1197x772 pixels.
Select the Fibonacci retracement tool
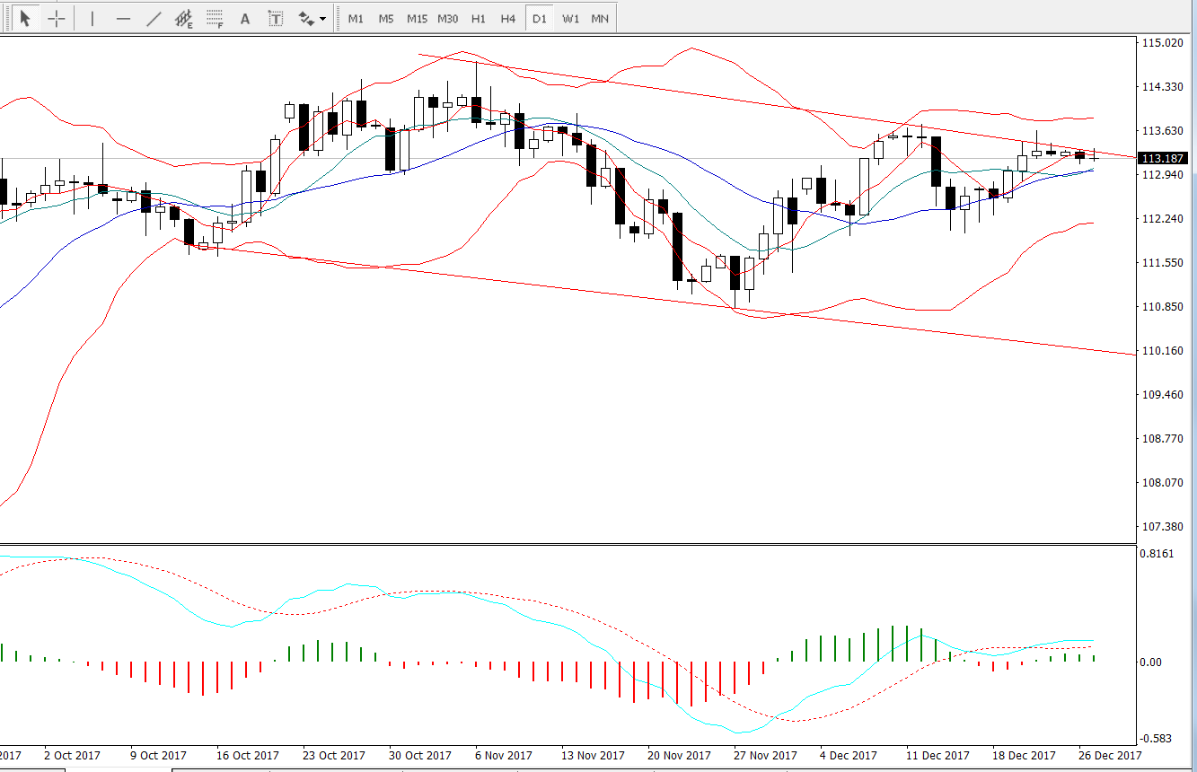215,18
